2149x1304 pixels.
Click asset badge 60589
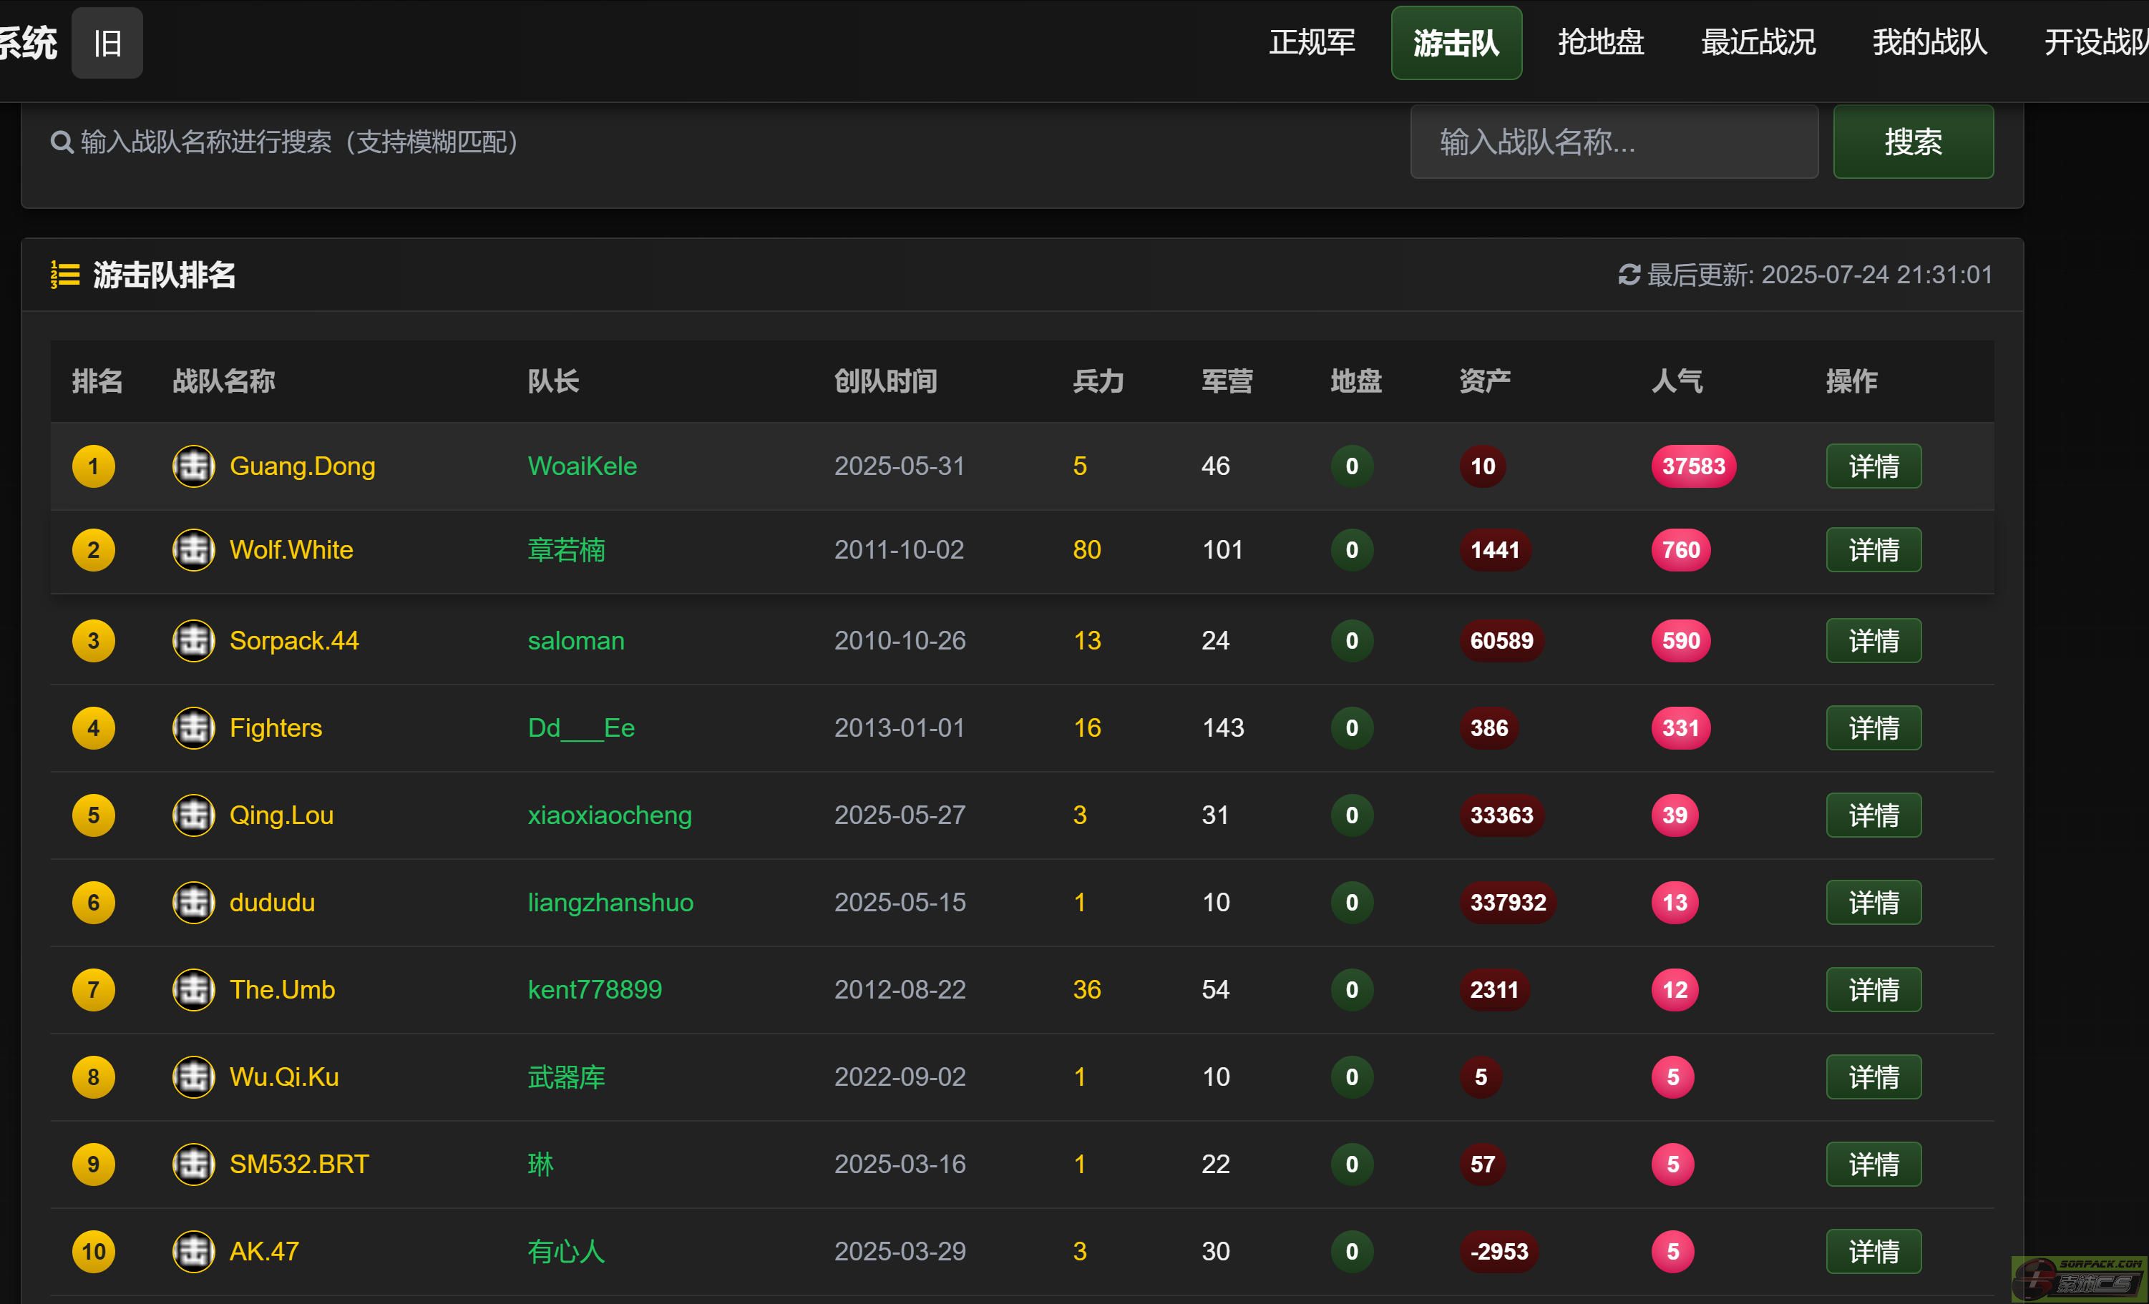click(x=1501, y=641)
